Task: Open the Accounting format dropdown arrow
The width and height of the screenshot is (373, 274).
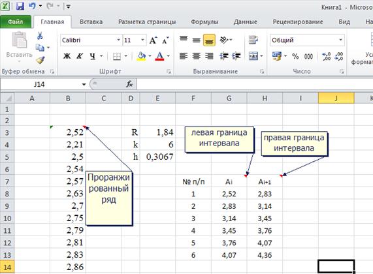Action: click(285, 56)
